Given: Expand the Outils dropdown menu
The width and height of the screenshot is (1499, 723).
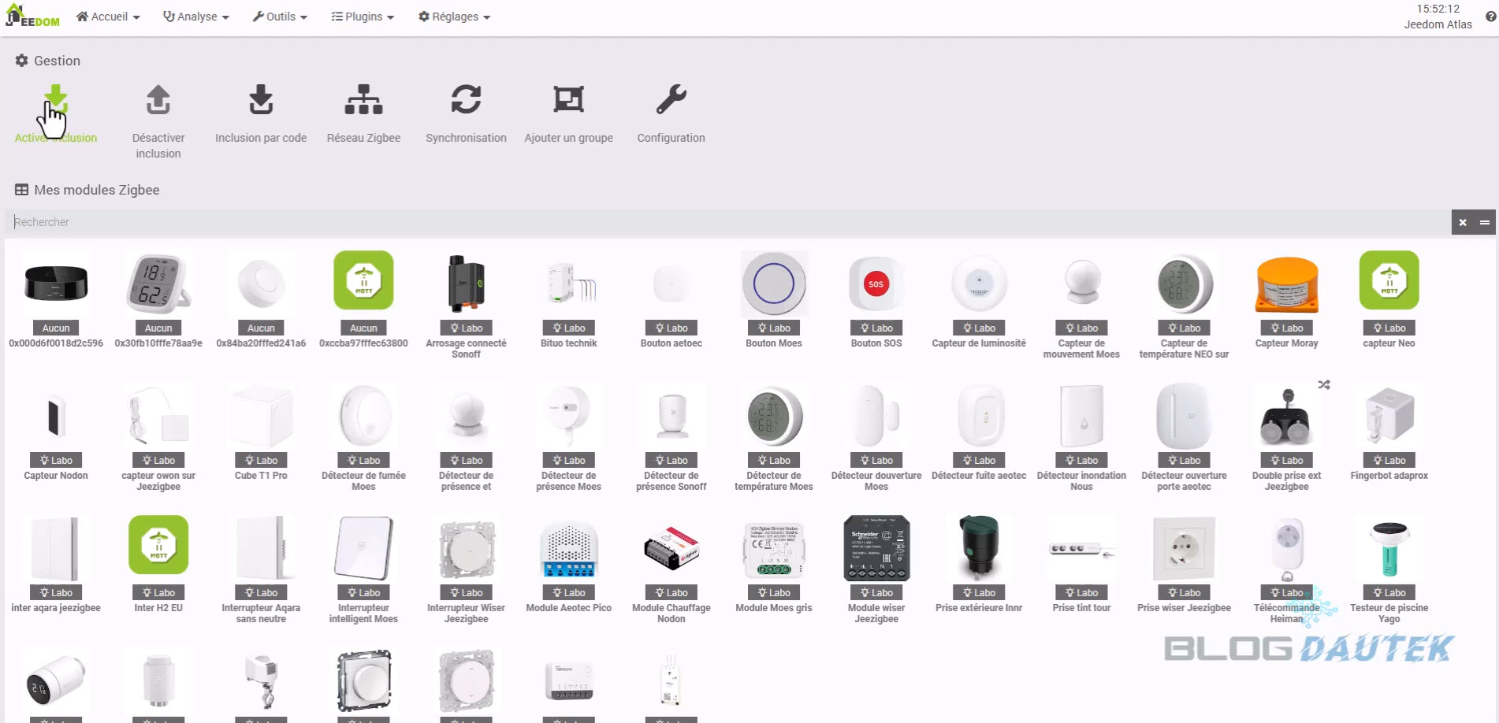Looking at the screenshot, I should coord(280,17).
